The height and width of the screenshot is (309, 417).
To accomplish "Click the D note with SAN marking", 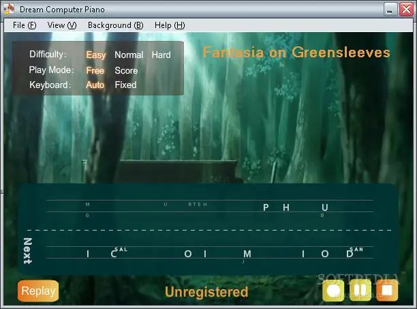I will [x=350, y=254].
